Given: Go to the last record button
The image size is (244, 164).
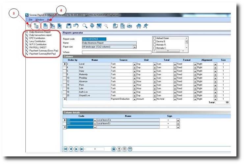Looking at the screenshot, I should pos(82,149).
